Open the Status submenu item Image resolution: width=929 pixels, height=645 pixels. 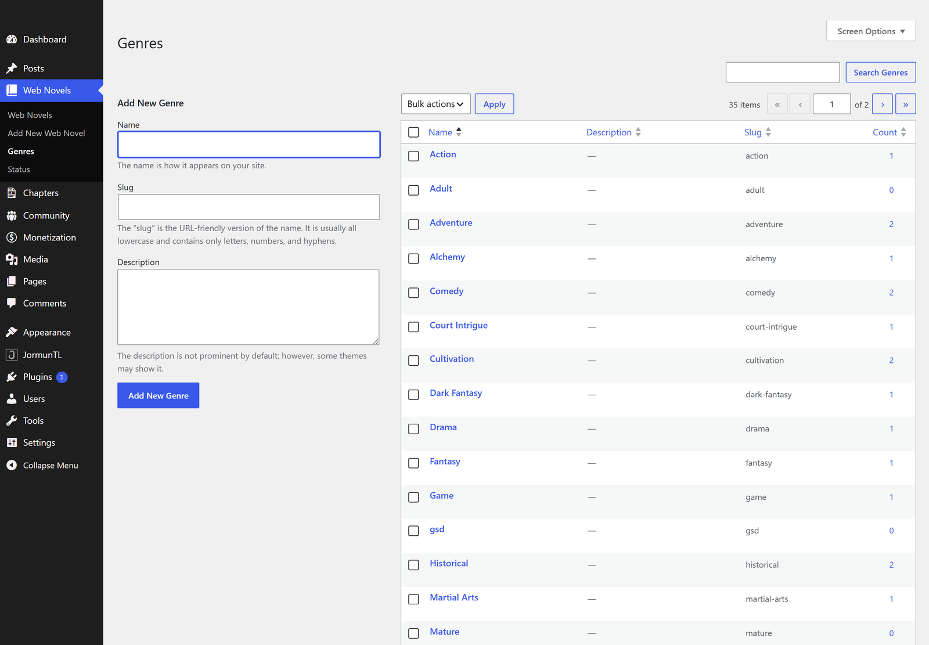(x=19, y=170)
